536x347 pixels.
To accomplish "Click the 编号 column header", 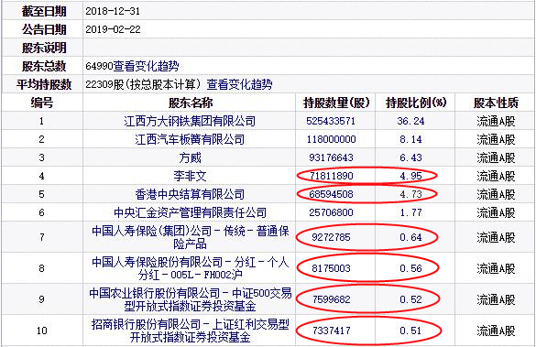I will 42,103.
